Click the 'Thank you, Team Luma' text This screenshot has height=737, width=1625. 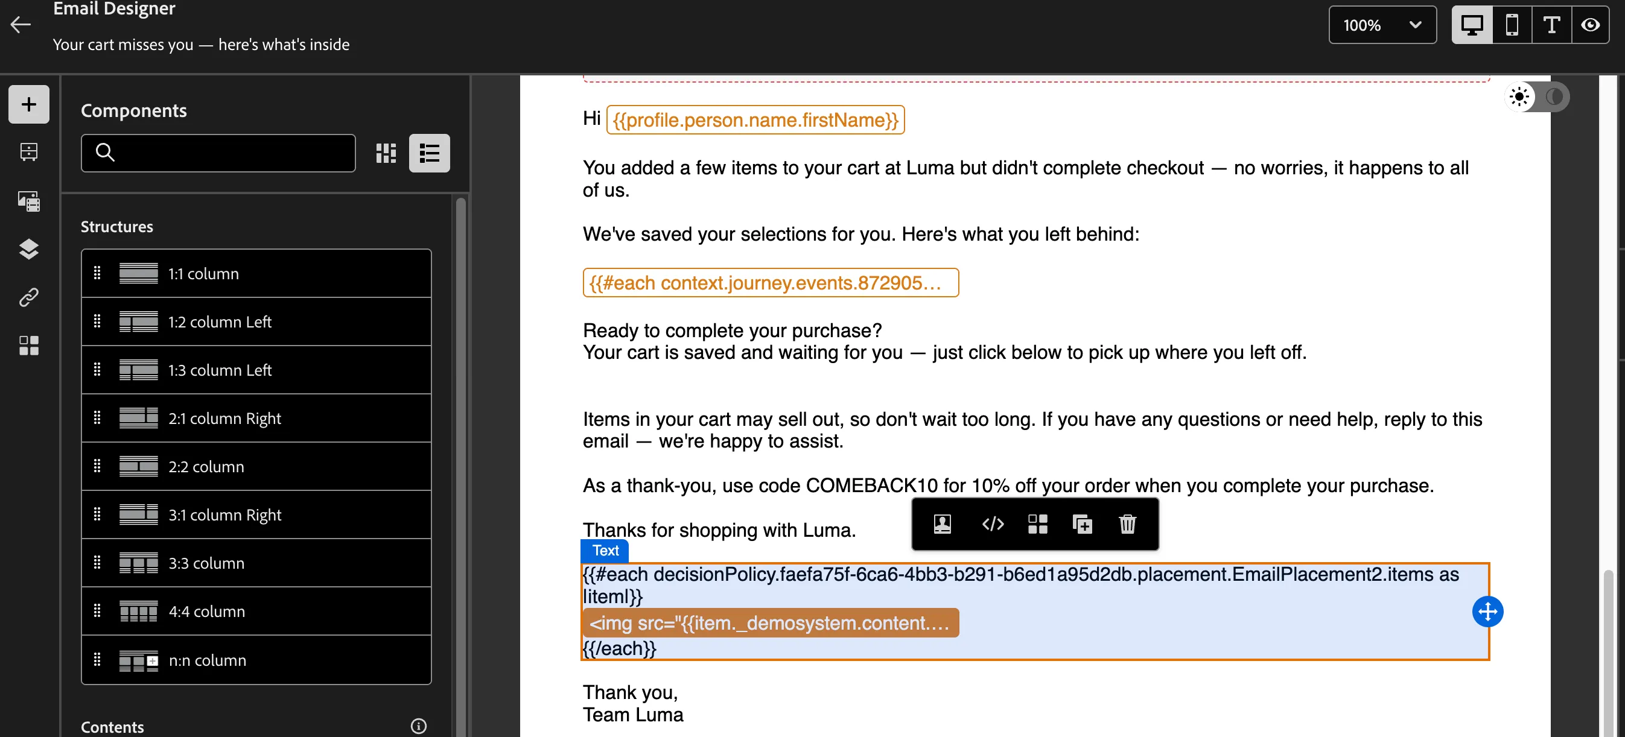pyautogui.click(x=633, y=704)
